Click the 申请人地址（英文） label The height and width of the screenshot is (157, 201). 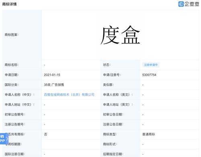click(x=118, y=105)
